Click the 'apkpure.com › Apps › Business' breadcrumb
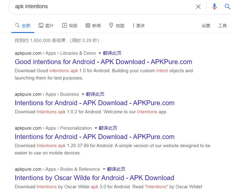 coord(47,94)
